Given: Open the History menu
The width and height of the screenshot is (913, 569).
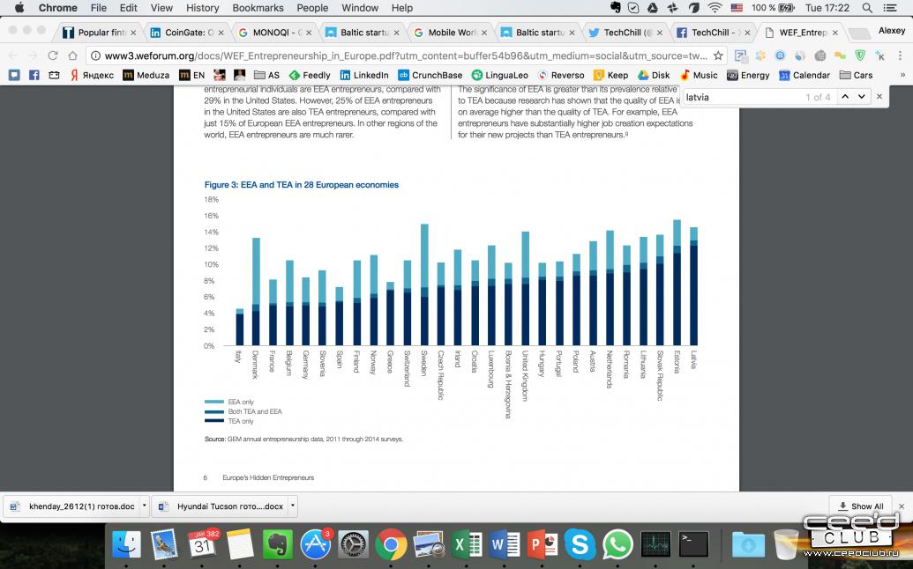Looking at the screenshot, I should pos(203,8).
